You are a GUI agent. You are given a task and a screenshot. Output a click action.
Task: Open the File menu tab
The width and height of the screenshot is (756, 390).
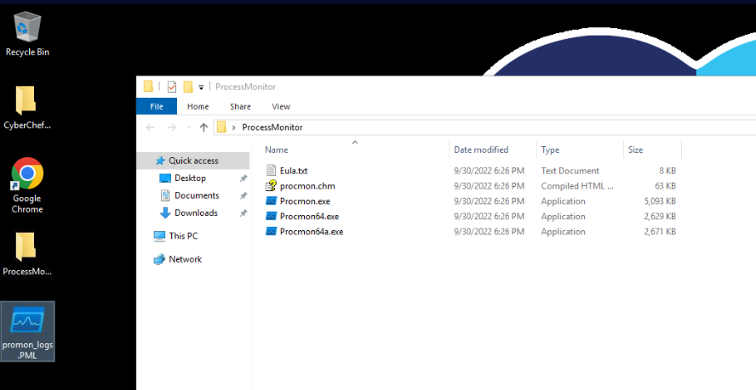[157, 106]
